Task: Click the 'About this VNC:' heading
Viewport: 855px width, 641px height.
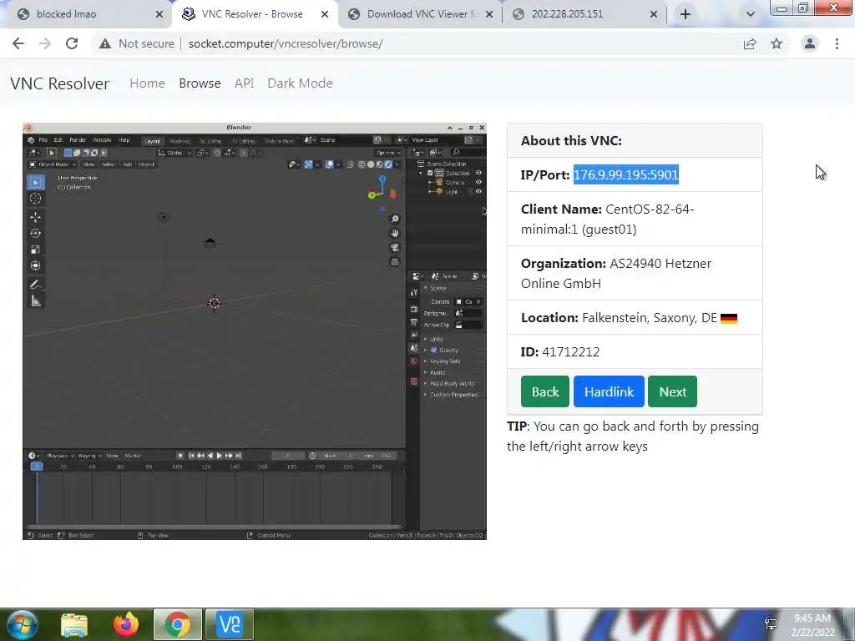Action: point(571,140)
